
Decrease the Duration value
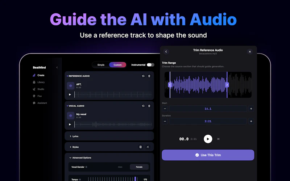tap(165, 121)
